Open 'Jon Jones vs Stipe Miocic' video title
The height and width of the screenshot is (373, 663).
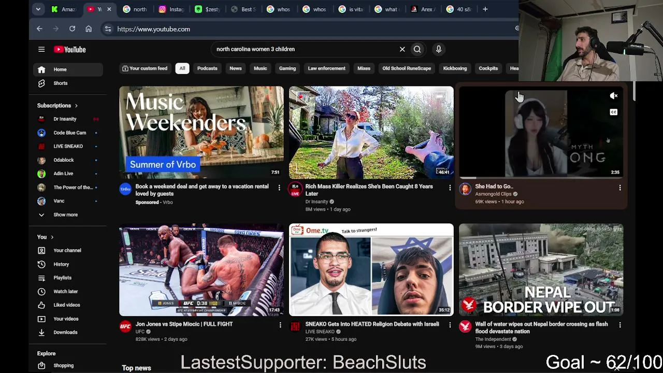pos(184,324)
